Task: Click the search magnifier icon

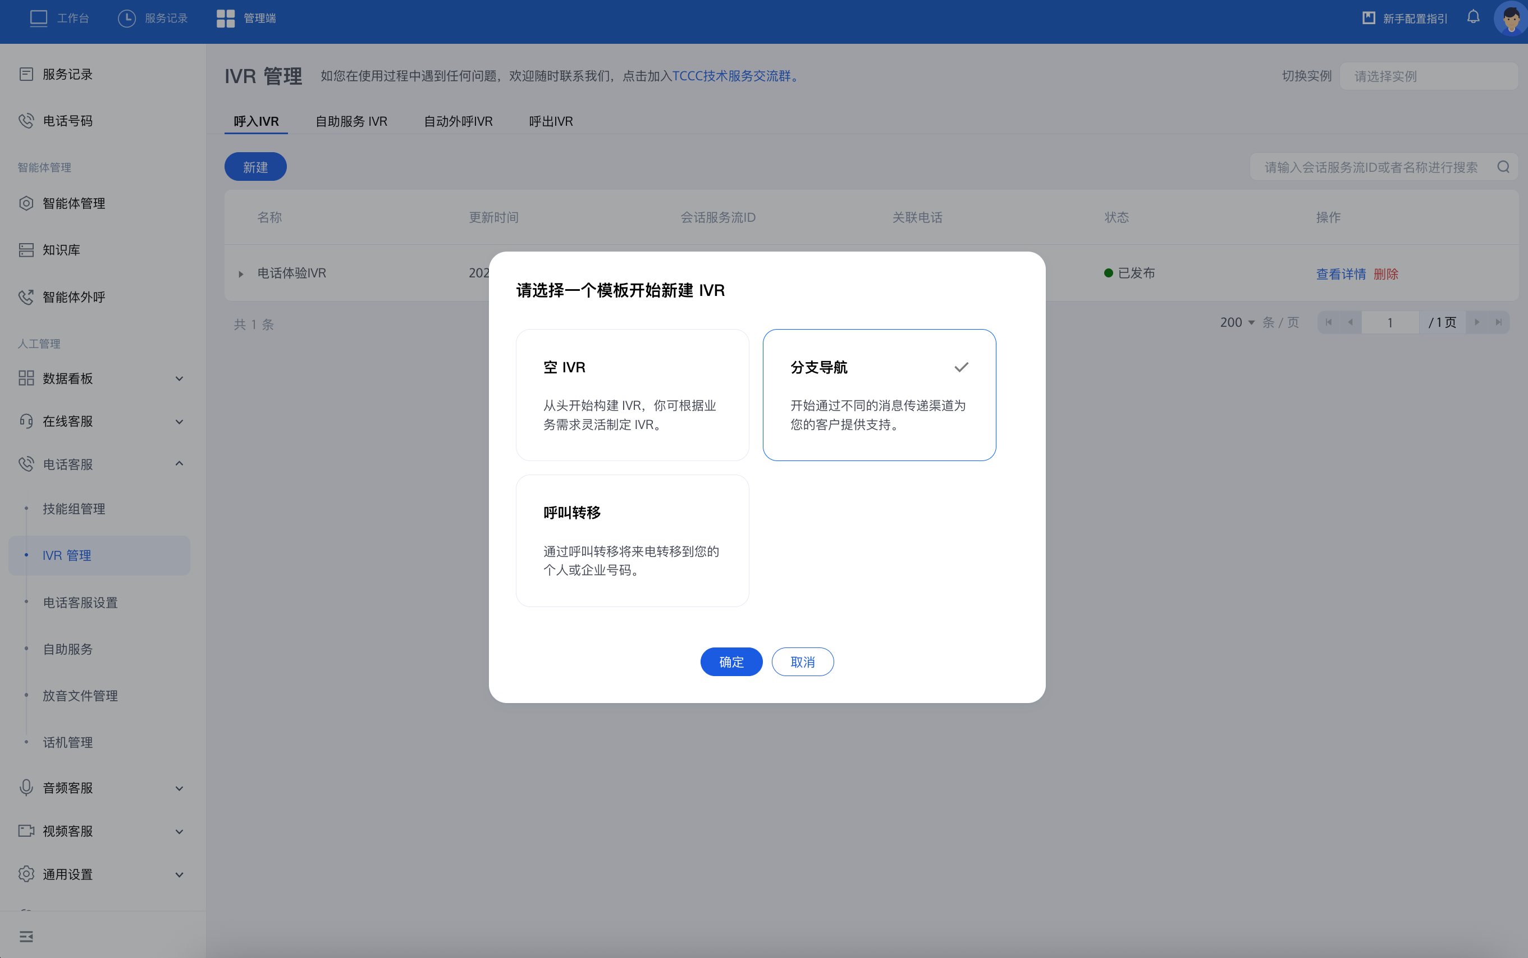Action: coord(1503,167)
